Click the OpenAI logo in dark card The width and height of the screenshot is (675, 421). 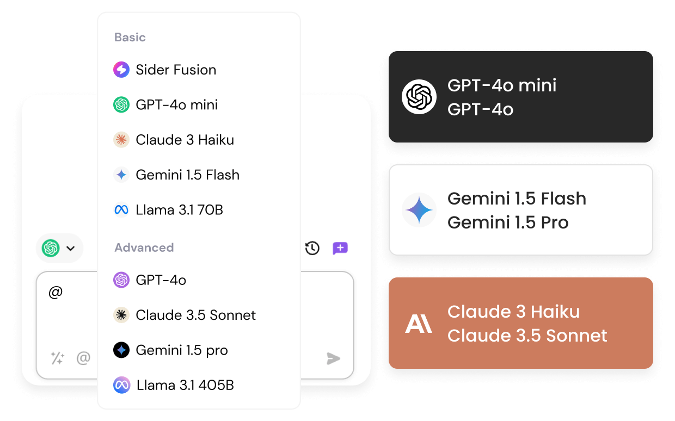[419, 97]
